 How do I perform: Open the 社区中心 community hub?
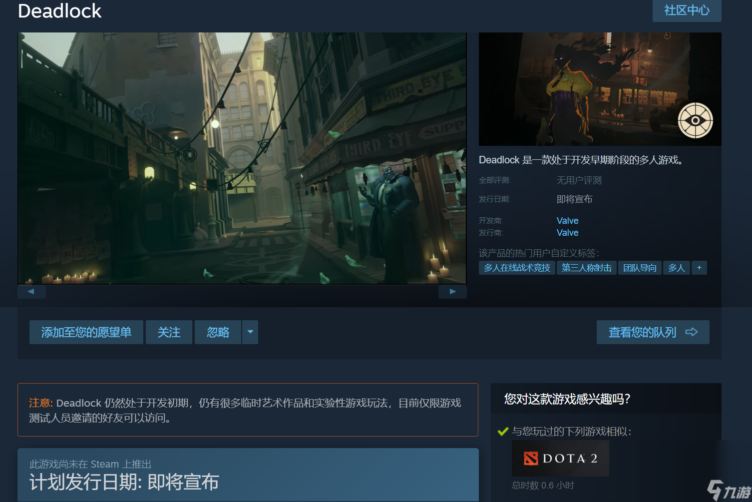pyautogui.click(x=687, y=10)
